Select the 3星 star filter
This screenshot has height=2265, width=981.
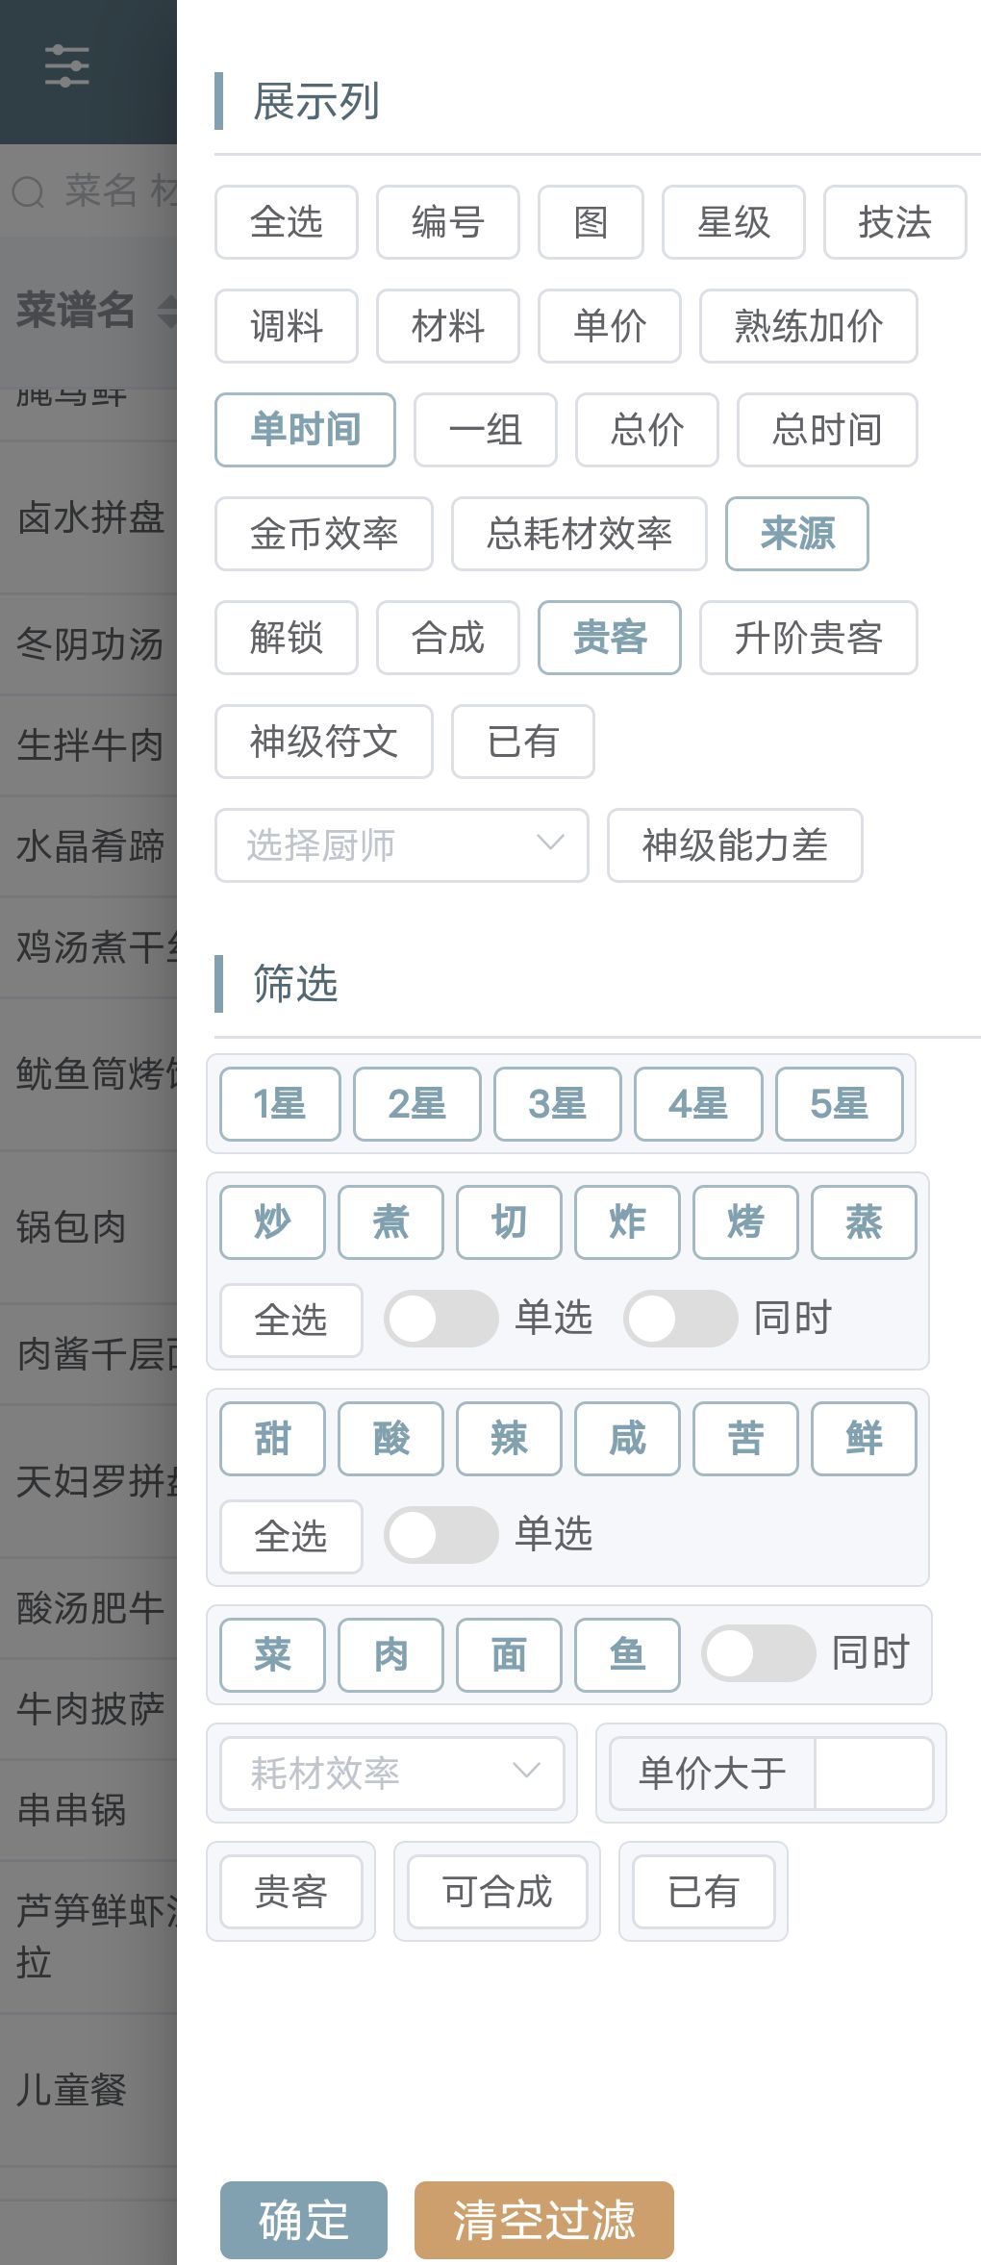tap(557, 1104)
